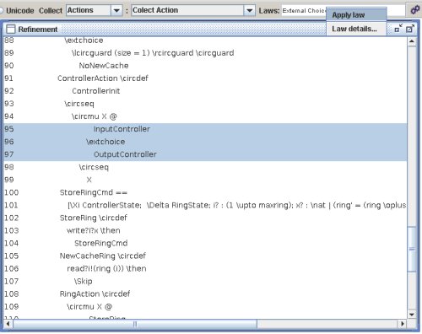Select the Unicode radio button
422x334 pixels.
tap(1, 10)
